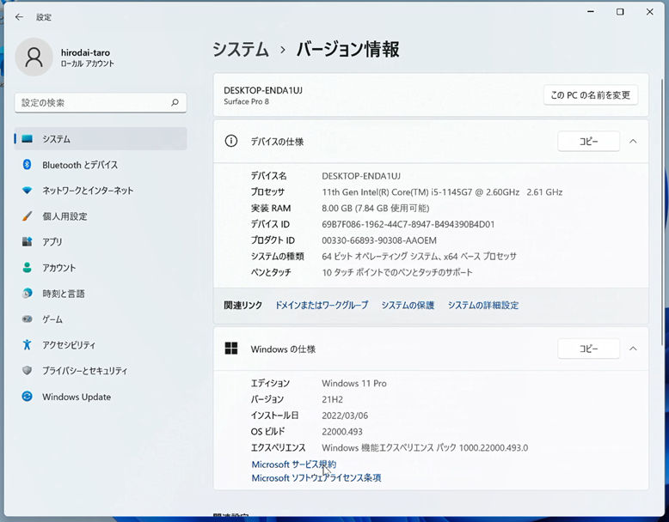
Task: Open the Microsoft サービス規約 link
Action: (294, 464)
